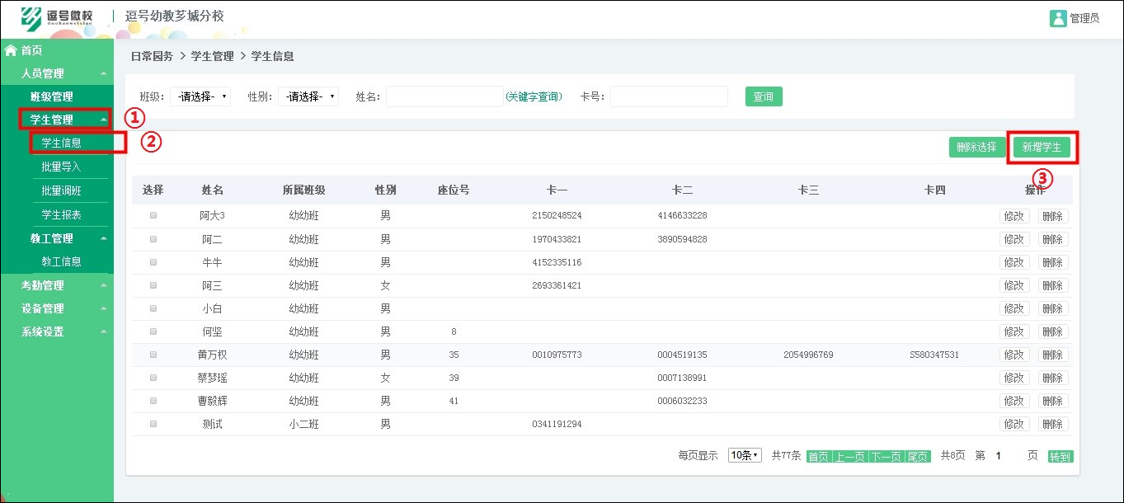This screenshot has width=1124, height=503.
Task: Open the 10条 per-page dropdown
Action: (743, 454)
